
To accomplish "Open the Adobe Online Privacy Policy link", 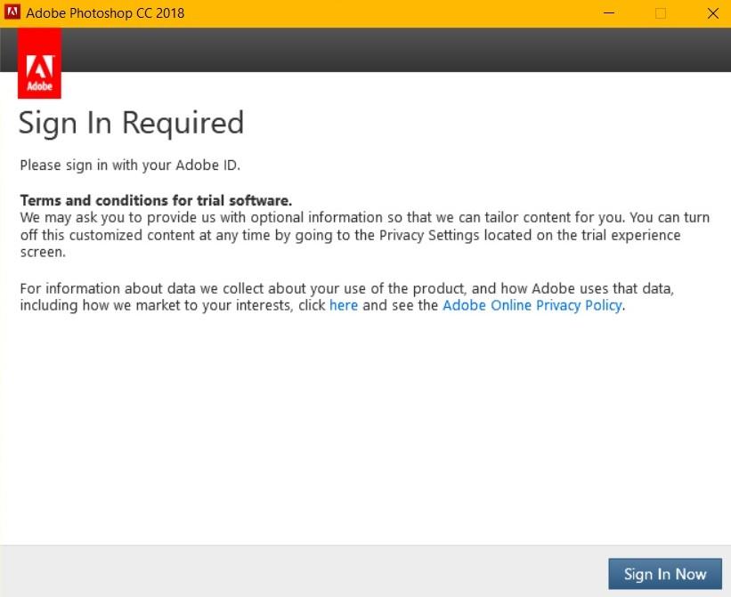I will coord(532,305).
